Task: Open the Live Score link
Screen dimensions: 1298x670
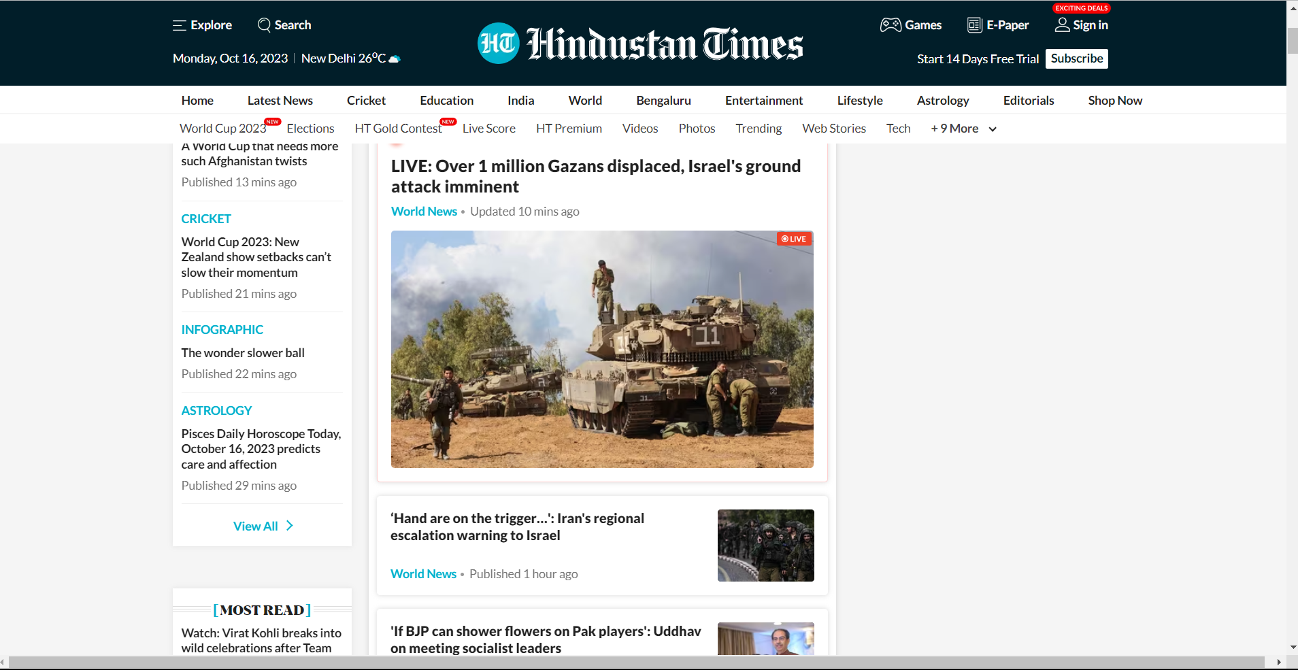Action: point(489,129)
